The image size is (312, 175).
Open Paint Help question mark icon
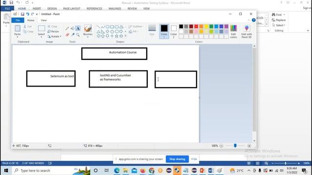[253, 20]
